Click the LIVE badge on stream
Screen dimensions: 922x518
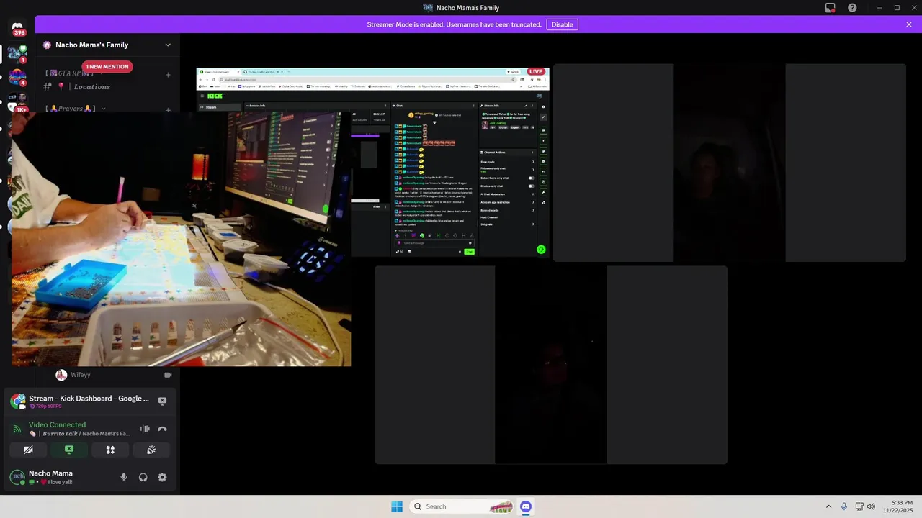coord(536,71)
